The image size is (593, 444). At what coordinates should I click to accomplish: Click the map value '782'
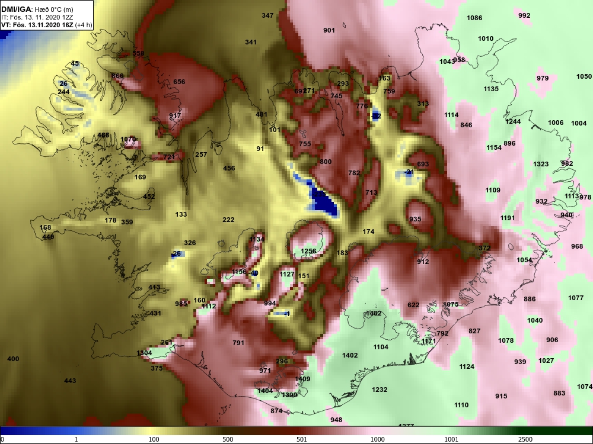354,173
